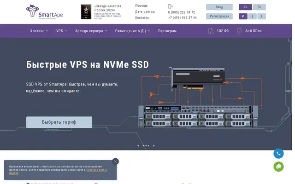Switch language to Ru

tap(245, 7)
